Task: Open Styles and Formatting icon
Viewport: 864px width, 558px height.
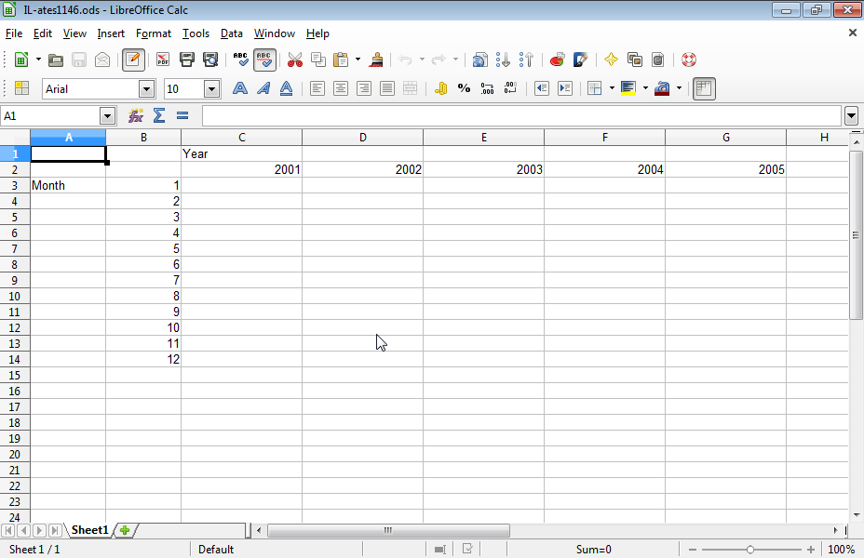Action: (21, 88)
